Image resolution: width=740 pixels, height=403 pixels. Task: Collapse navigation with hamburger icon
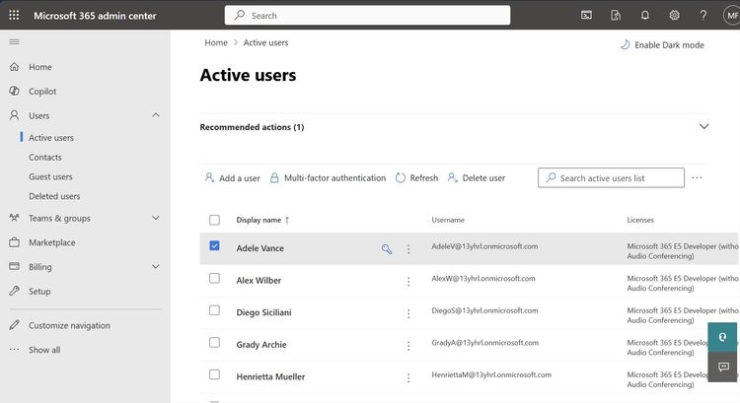[x=14, y=41]
